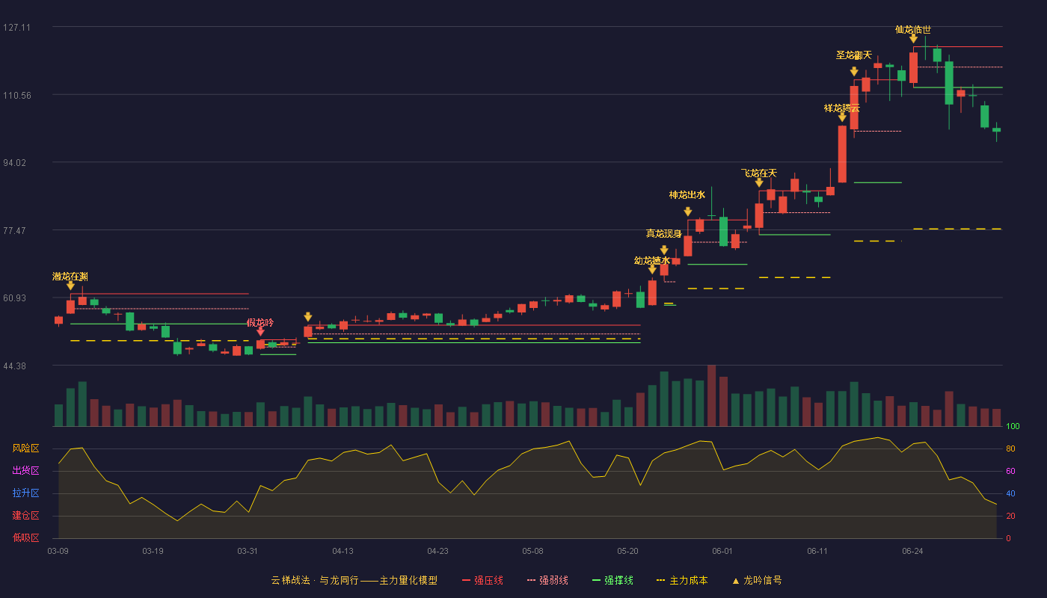
Task: Click the 建仓区 zone label
Action: (25, 516)
